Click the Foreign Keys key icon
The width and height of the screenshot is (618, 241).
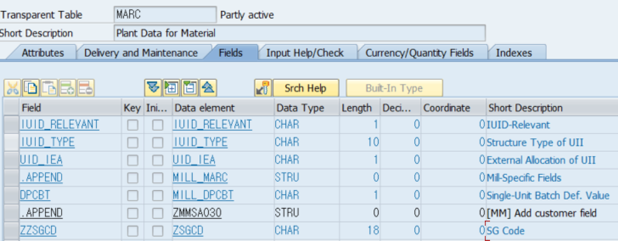pos(262,88)
